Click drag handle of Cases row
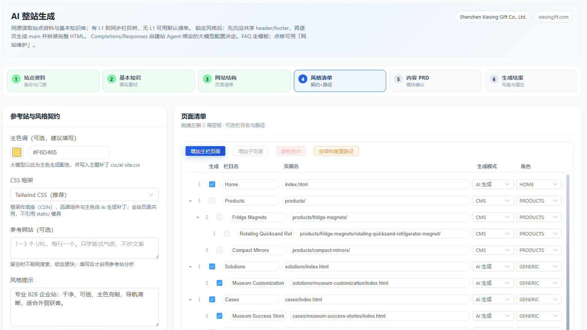The width and height of the screenshot is (587, 330). click(x=199, y=299)
